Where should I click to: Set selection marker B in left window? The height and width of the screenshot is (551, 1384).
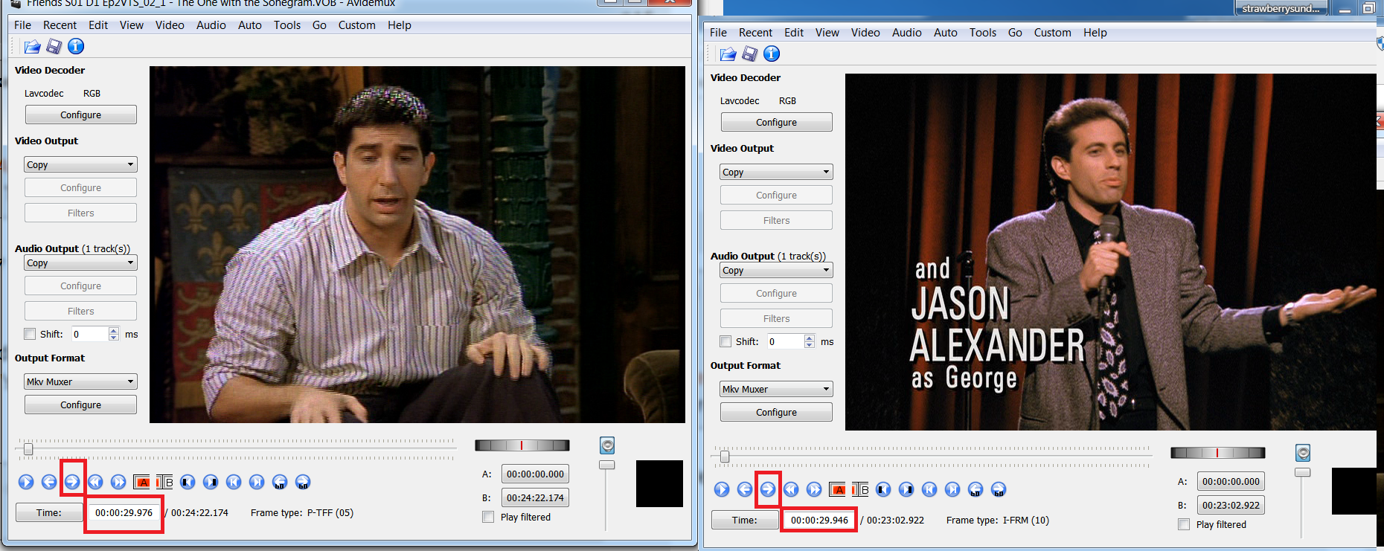pos(164,482)
